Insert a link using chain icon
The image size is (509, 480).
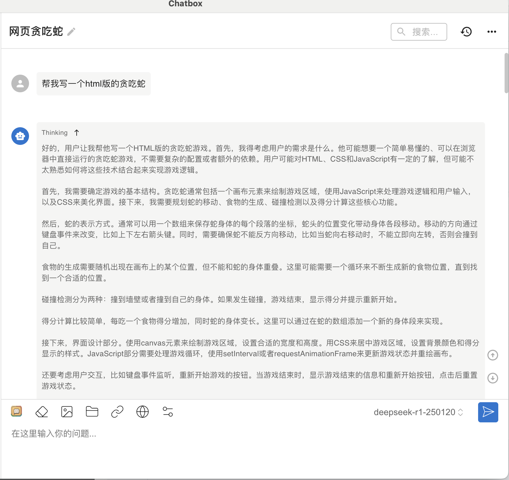(x=117, y=412)
